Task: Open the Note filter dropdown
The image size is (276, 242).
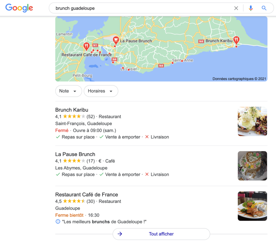Action: pyautogui.click(x=68, y=91)
